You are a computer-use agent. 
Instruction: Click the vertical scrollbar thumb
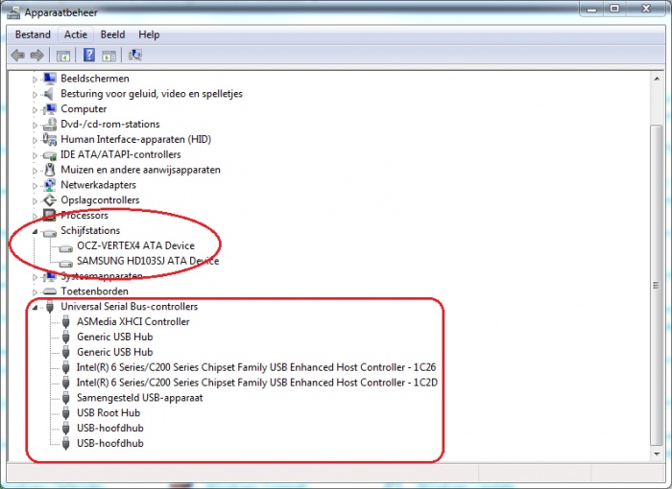tap(656, 285)
